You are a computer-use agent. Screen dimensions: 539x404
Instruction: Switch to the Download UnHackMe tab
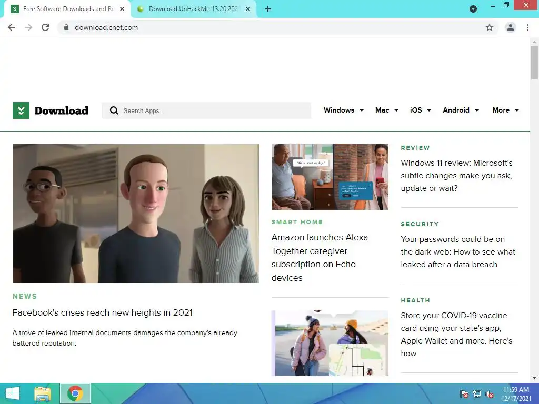pyautogui.click(x=193, y=9)
